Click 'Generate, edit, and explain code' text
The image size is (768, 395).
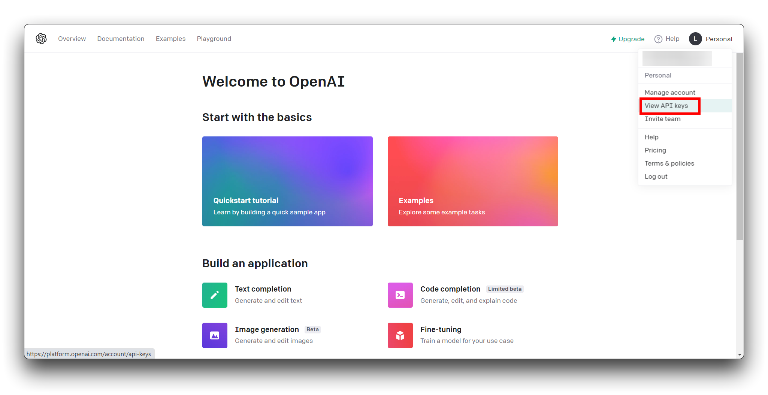point(469,301)
